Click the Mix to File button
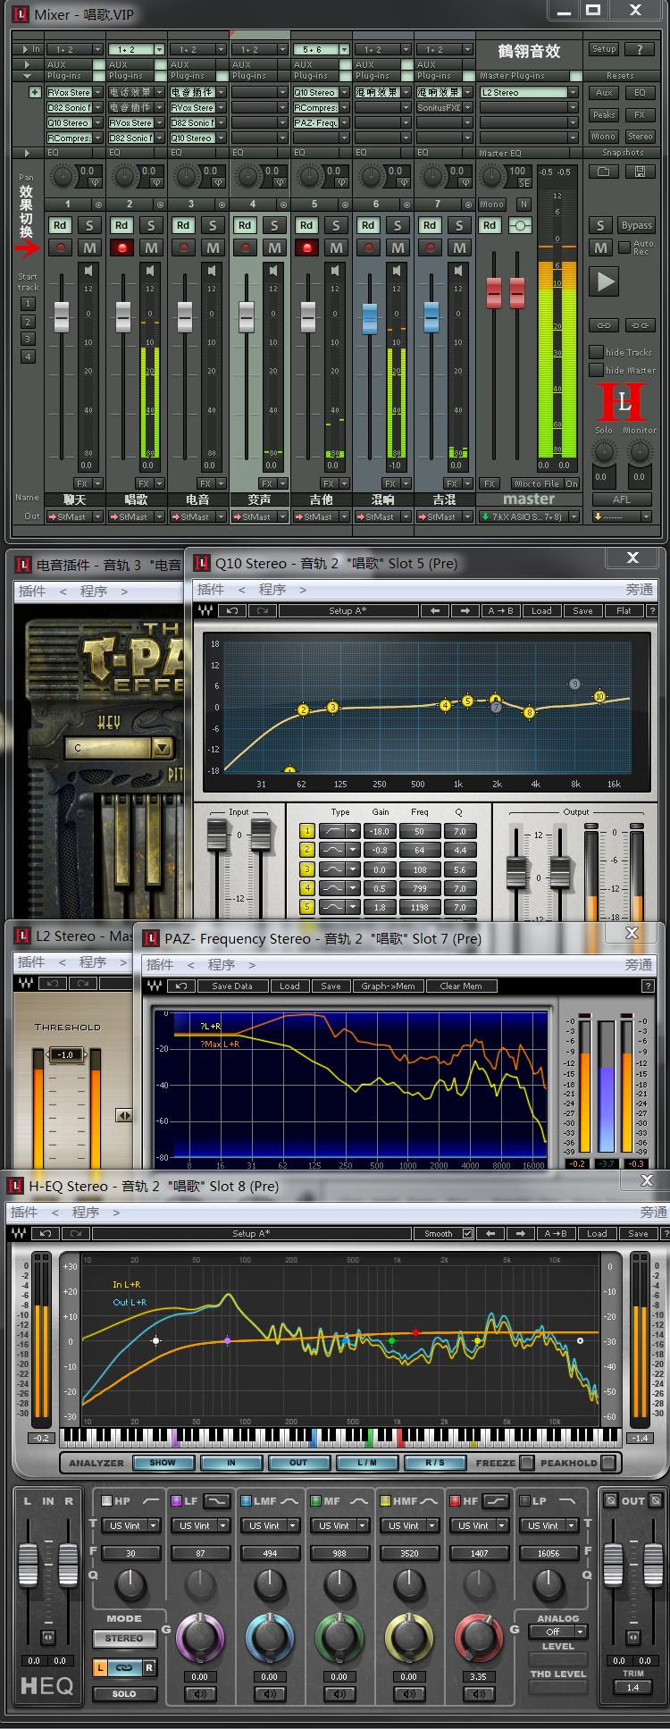 536,483
